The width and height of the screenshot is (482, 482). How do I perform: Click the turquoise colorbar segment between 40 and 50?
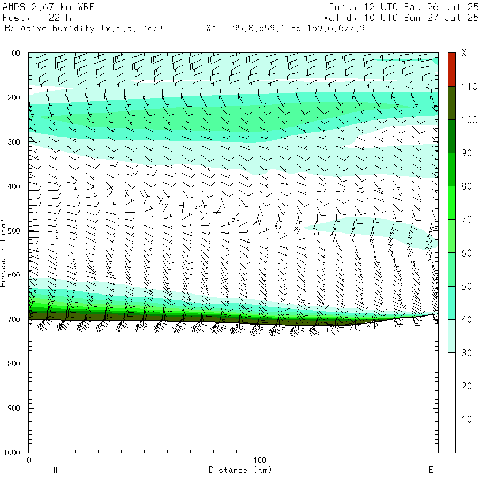point(451,303)
